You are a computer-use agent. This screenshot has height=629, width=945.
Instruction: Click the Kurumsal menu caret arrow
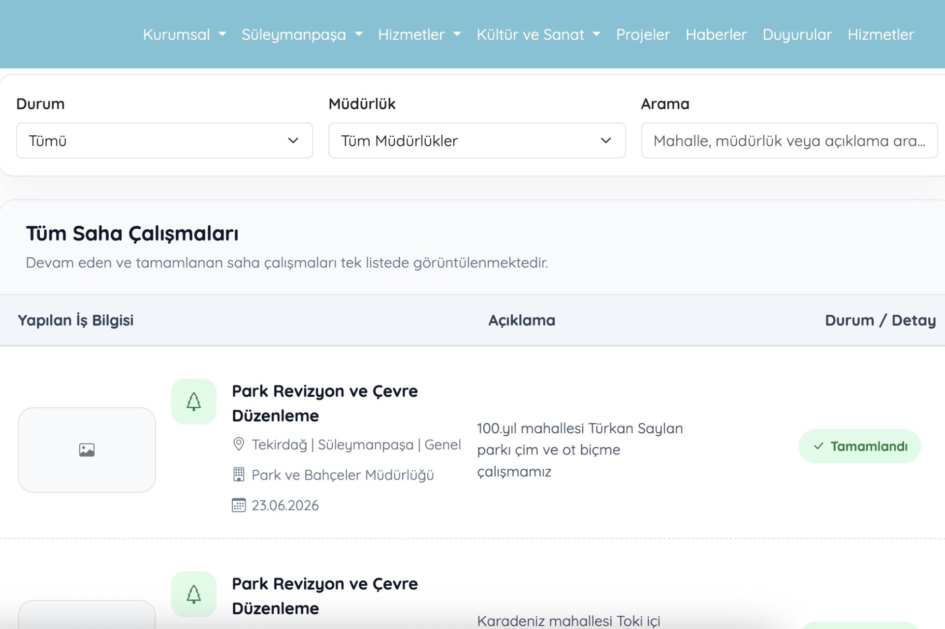point(222,34)
